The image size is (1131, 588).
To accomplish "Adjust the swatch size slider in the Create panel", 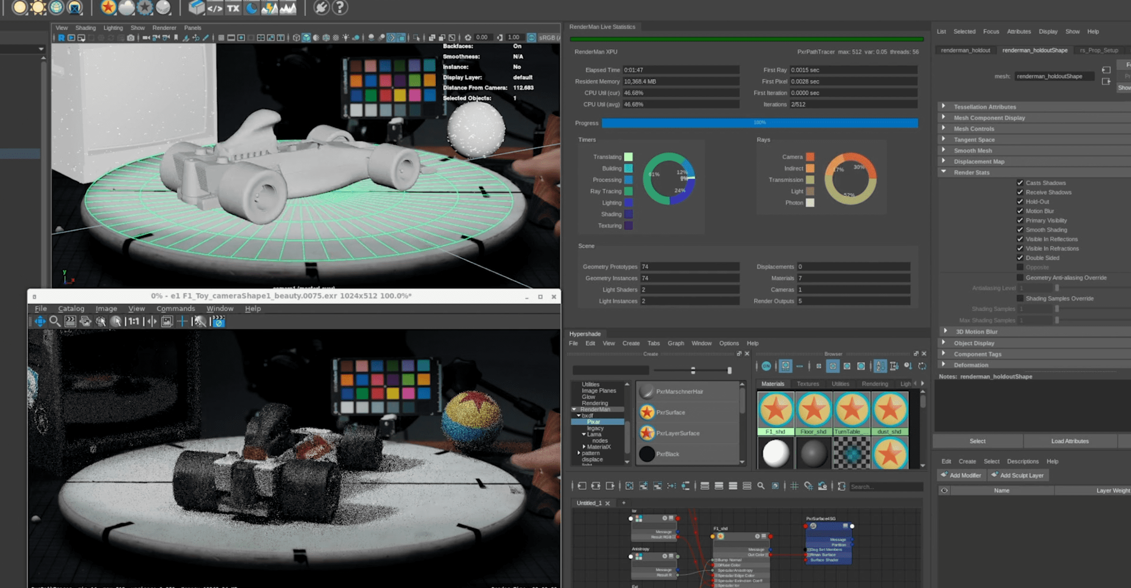I will pos(693,370).
